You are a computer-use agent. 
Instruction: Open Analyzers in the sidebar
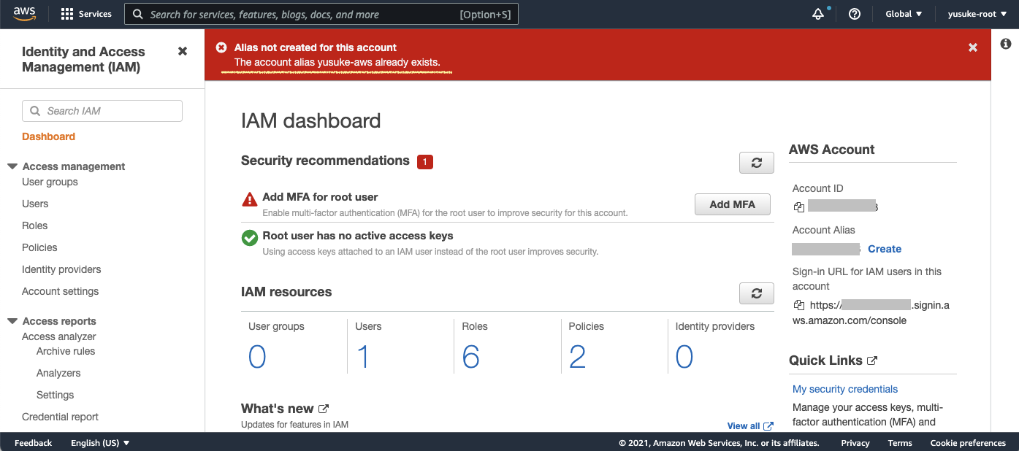point(58,373)
